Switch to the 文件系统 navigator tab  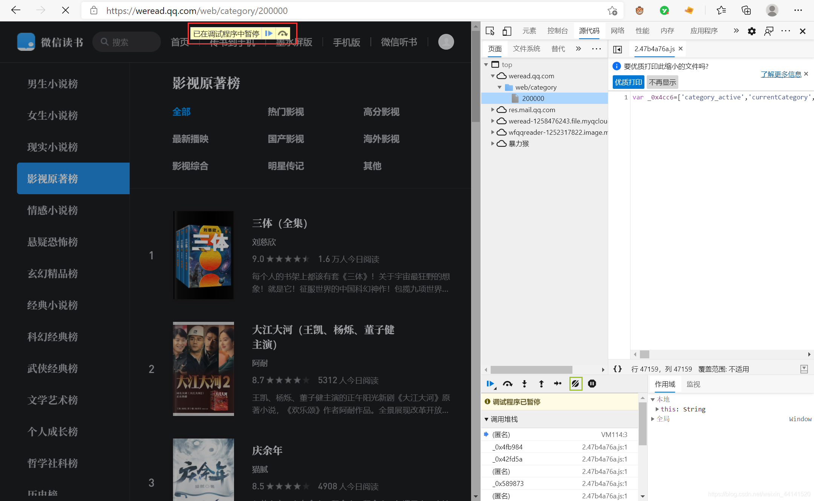[x=526, y=49]
